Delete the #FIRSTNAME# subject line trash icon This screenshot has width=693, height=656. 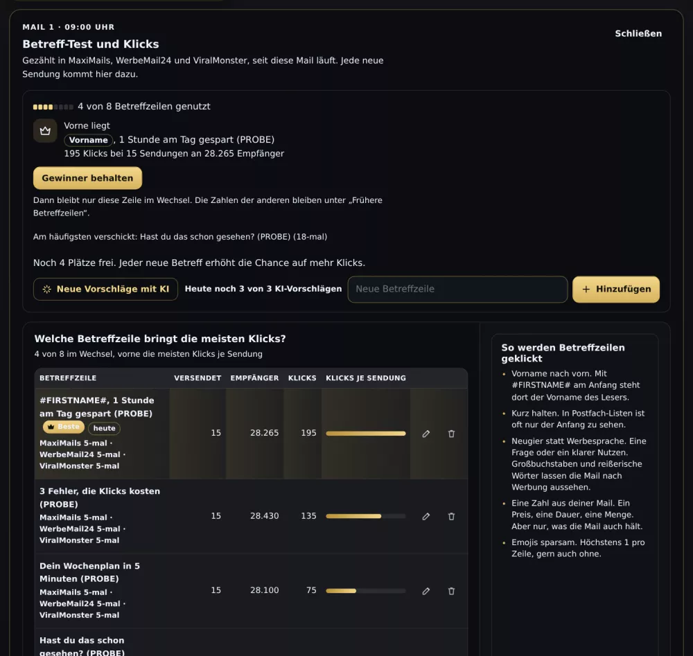tap(451, 434)
